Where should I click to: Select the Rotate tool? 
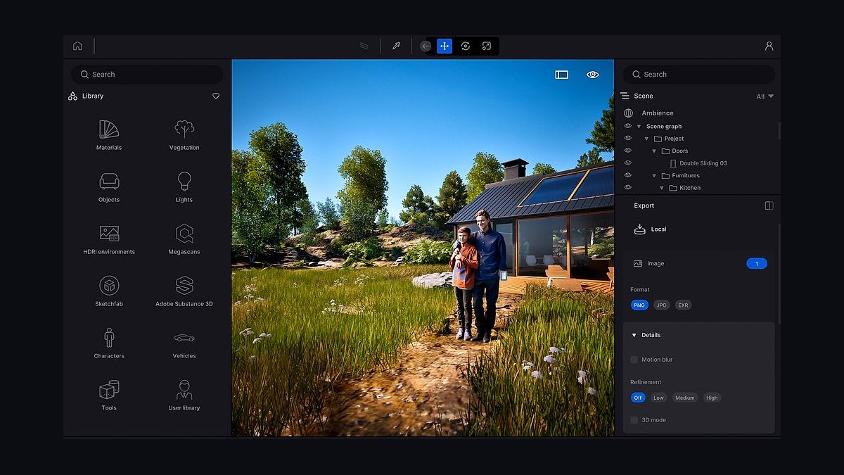pyautogui.click(x=466, y=46)
